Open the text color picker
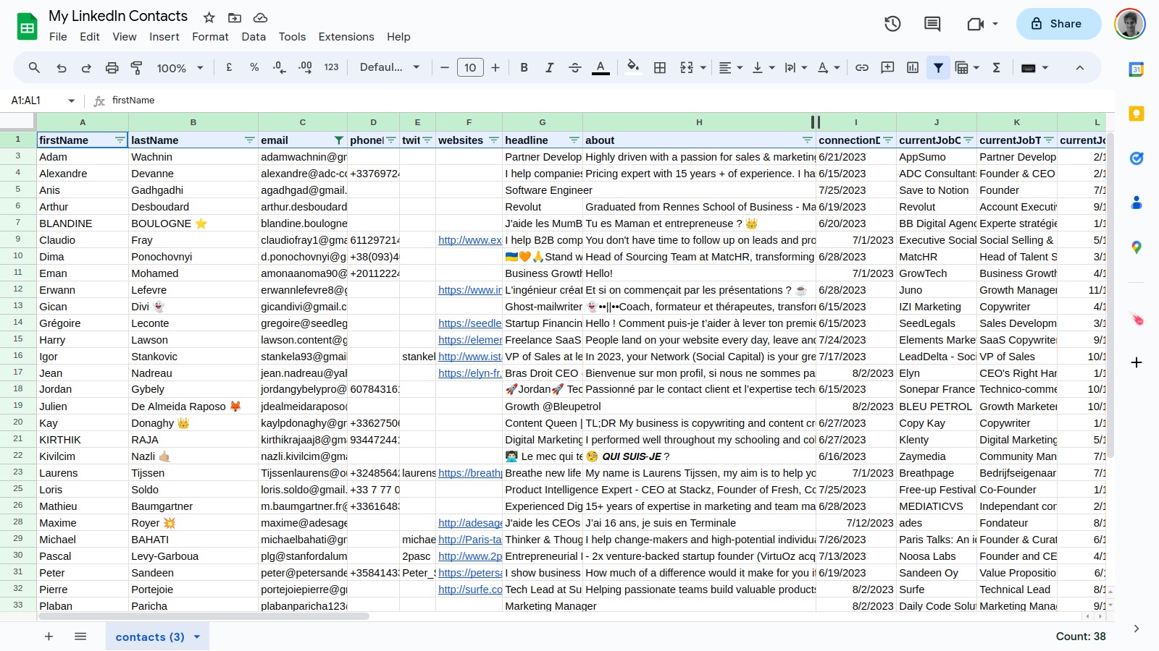The height and width of the screenshot is (651, 1159). (601, 67)
